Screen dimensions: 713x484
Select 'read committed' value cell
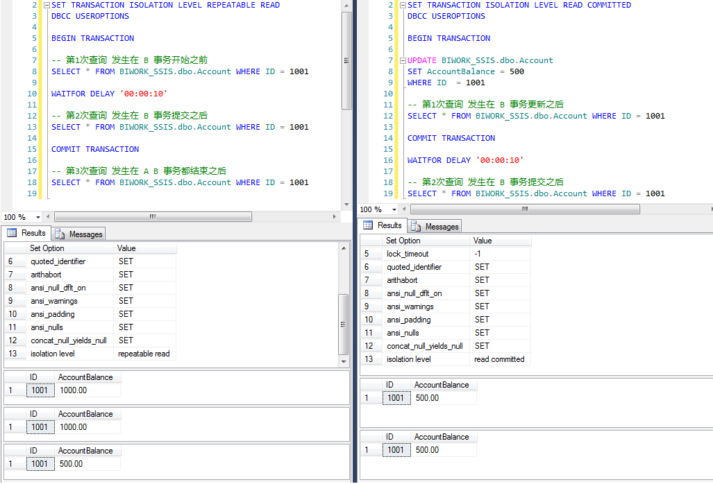[501, 359]
